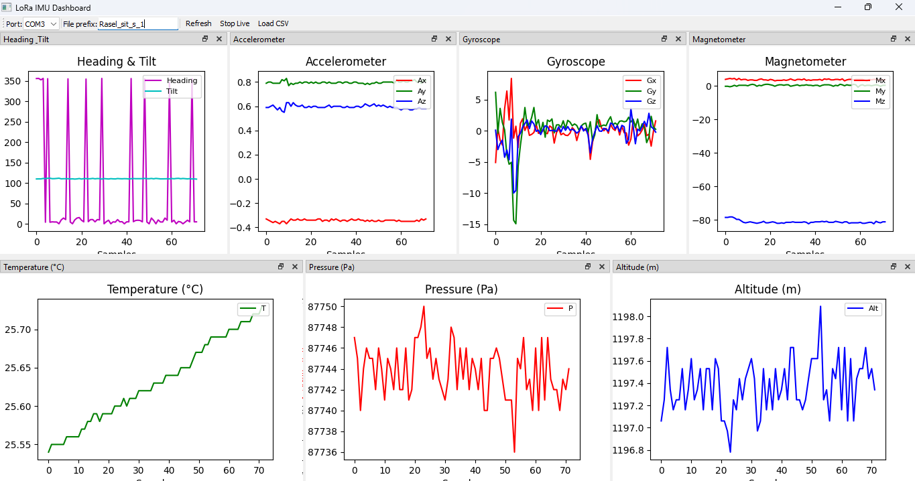Click the Load CSV button
Viewport: 915px width, 481px height.
(x=273, y=24)
